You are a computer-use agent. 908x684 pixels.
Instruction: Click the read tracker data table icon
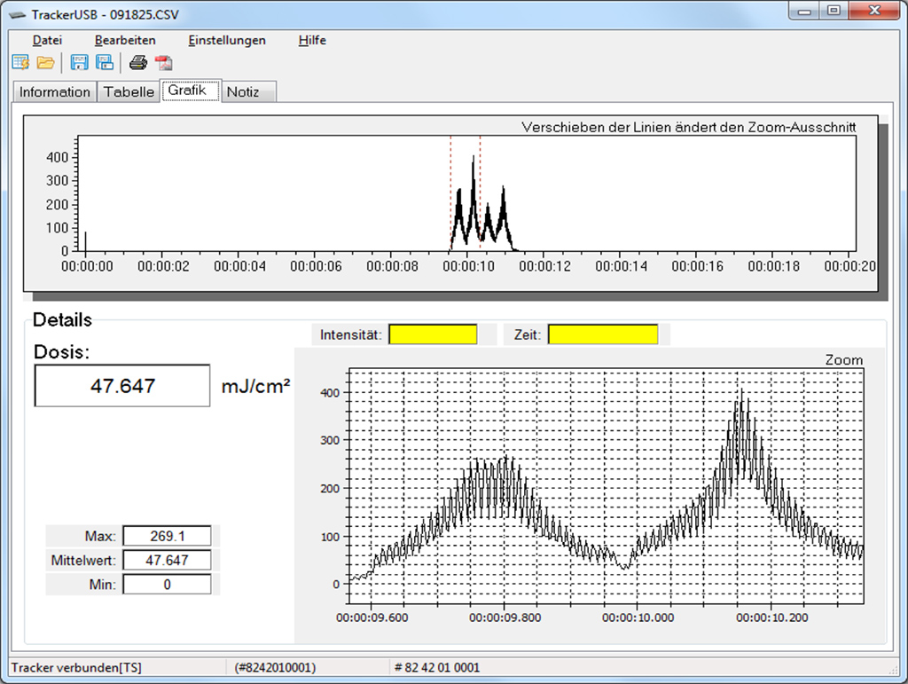(x=20, y=62)
